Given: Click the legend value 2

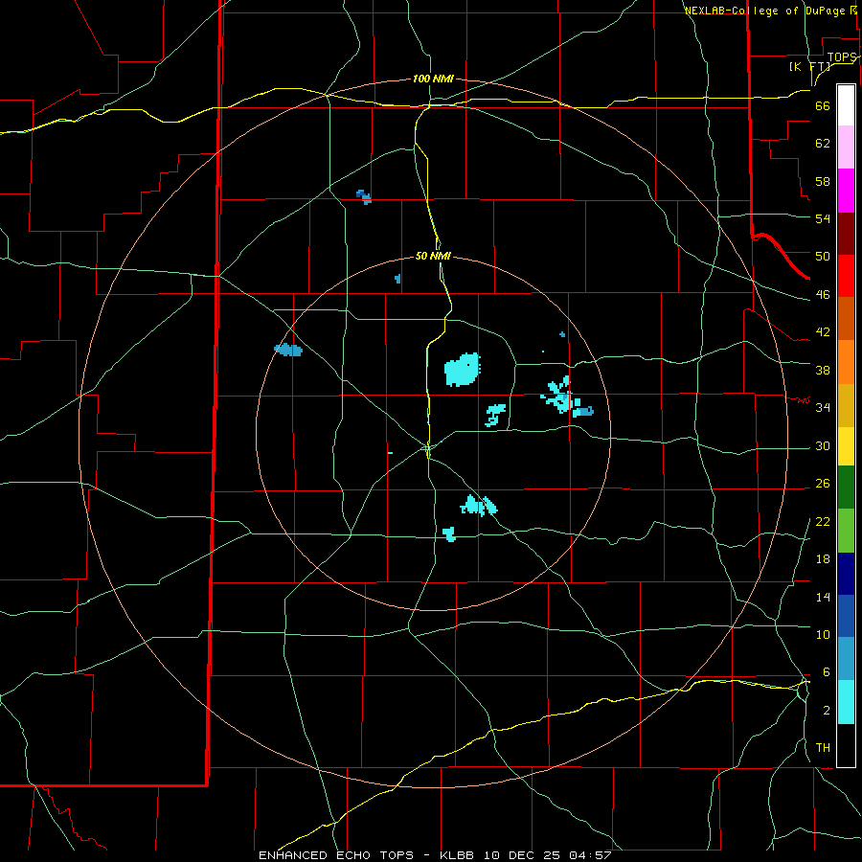Looking at the screenshot, I should coord(826,711).
